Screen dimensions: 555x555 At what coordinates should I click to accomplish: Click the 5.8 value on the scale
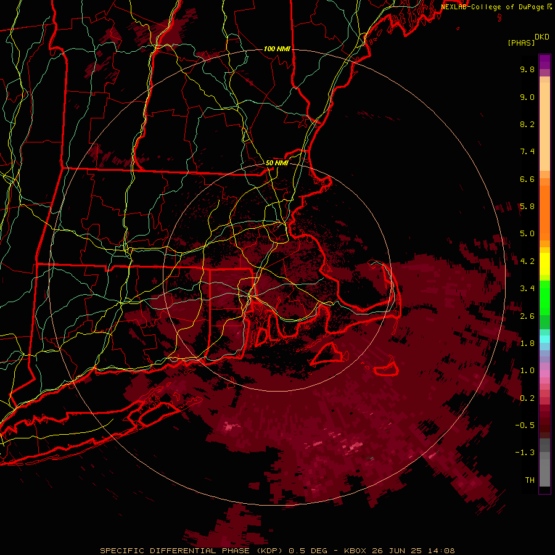pyautogui.click(x=527, y=207)
